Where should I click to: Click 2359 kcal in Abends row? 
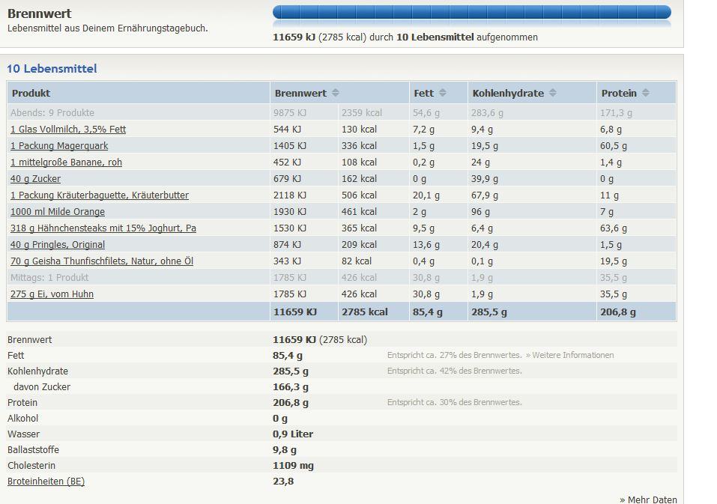(361, 113)
